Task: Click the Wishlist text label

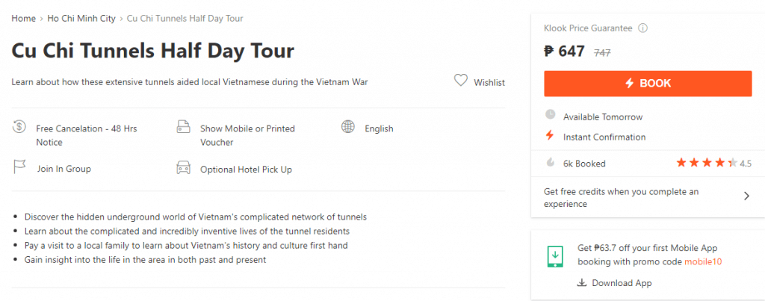Action: [489, 82]
